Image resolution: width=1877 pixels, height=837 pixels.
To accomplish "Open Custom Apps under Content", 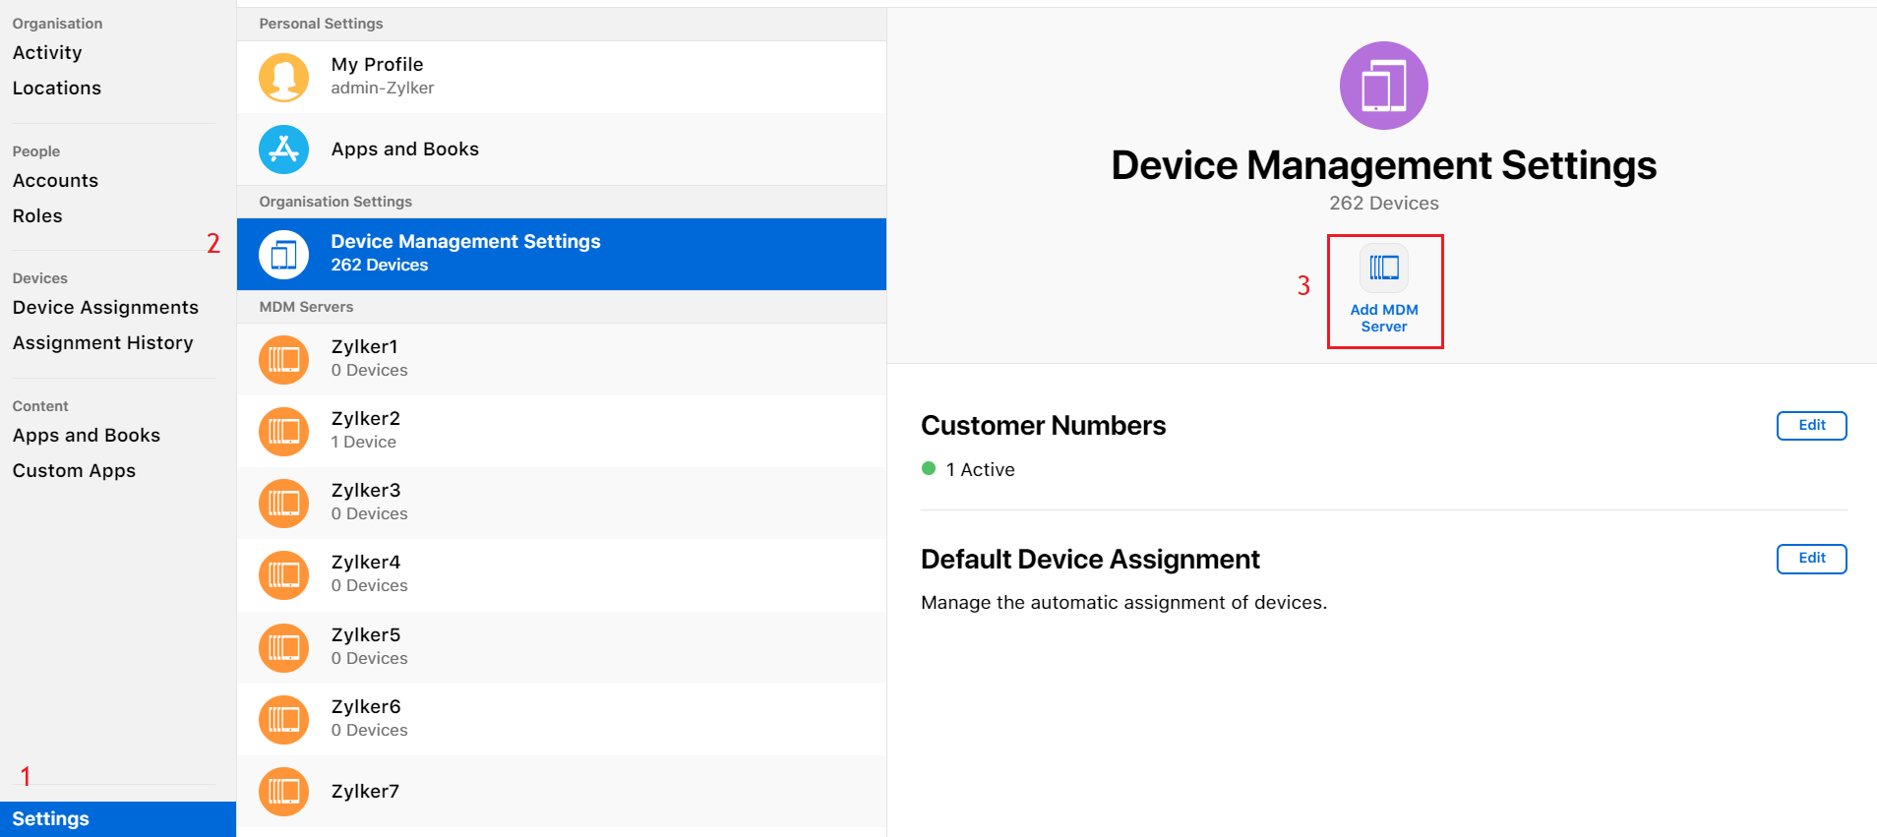I will tap(74, 471).
